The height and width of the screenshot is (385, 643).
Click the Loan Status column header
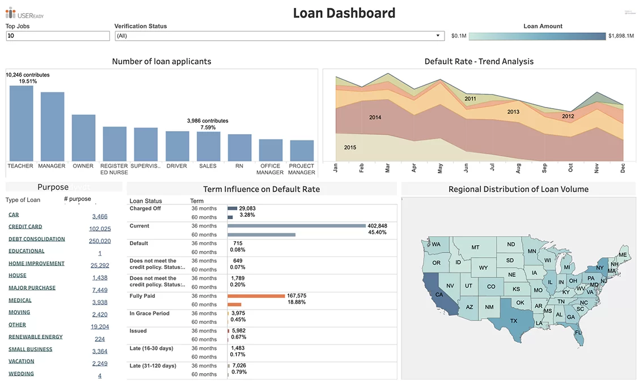pos(146,201)
